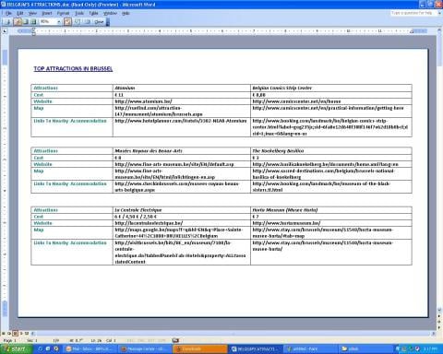The width and height of the screenshot is (443, 354).
Task: Click the spelling status icon in status bar
Action: (x=175, y=340)
